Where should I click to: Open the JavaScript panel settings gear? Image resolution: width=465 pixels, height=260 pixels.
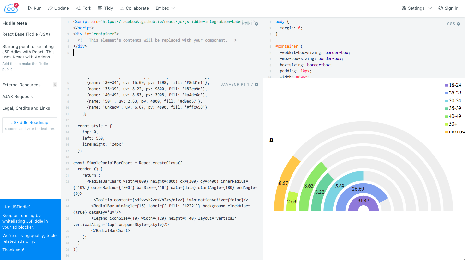[x=256, y=84]
